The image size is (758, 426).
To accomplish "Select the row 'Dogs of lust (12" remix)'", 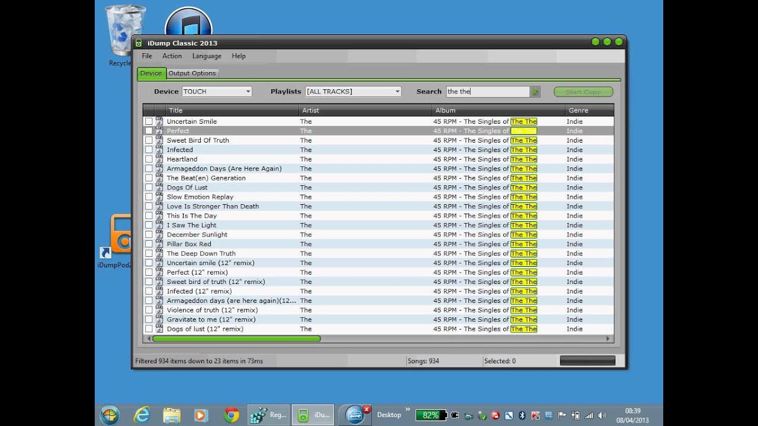I will point(378,329).
